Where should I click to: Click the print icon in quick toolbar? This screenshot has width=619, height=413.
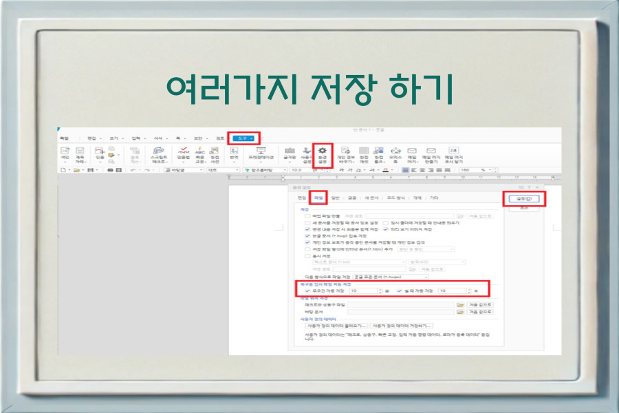click(110, 170)
